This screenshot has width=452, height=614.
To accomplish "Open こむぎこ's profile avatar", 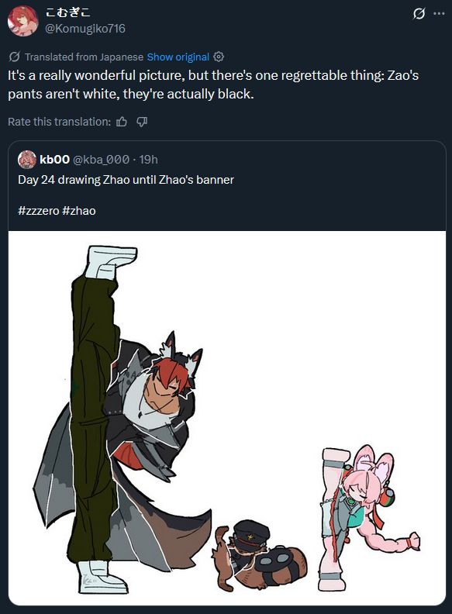I will [x=23, y=21].
